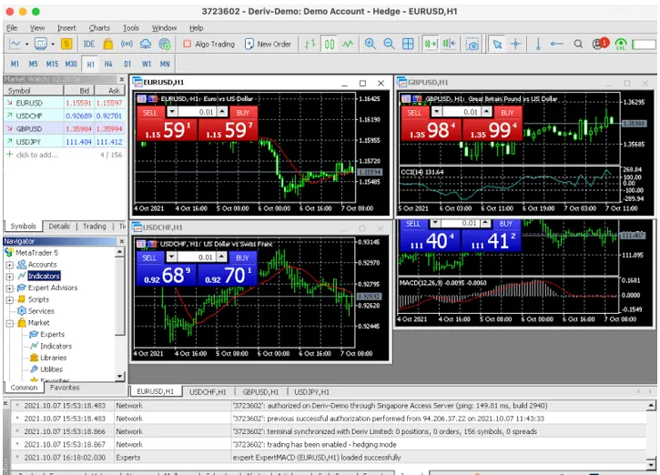Select the cursor arrow tool
Screen dimensions: 660x475
click(497, 44)
